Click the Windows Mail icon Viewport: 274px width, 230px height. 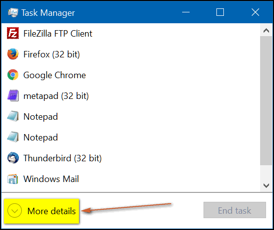tap(13, 179)
